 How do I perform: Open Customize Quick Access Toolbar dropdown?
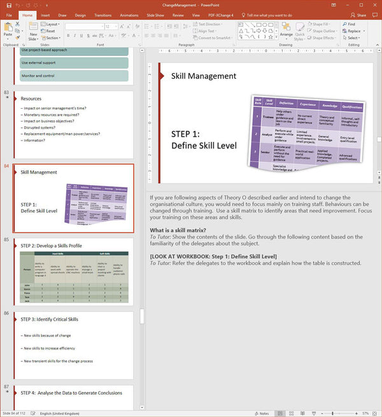(47, 5)
